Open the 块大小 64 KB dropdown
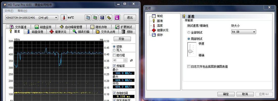Screen dimensions: 278x101 244,32
